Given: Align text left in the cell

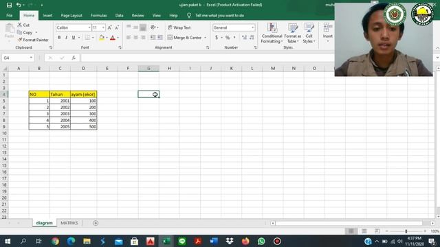Looking at the screenshot, I should [x=129, y=38].
